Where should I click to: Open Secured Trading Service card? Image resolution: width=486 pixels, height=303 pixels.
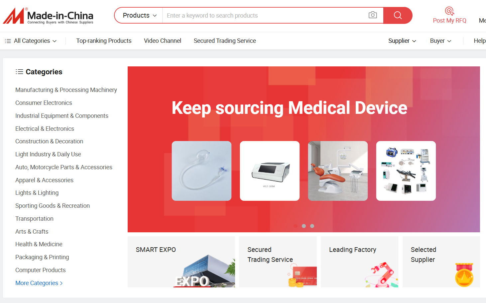(x=278, y=262)
